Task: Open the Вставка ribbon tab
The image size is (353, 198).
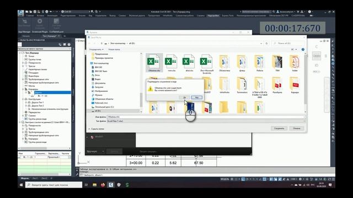Action: click(x=40, y=16)
